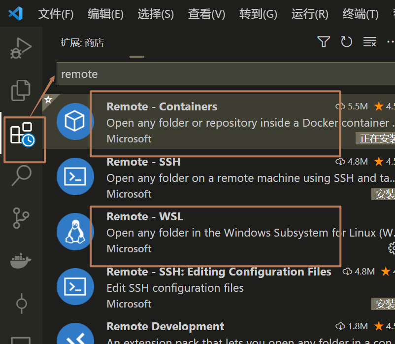395x344 pixels.
Task: Refresh the extensions list
Action: (346, 41)
